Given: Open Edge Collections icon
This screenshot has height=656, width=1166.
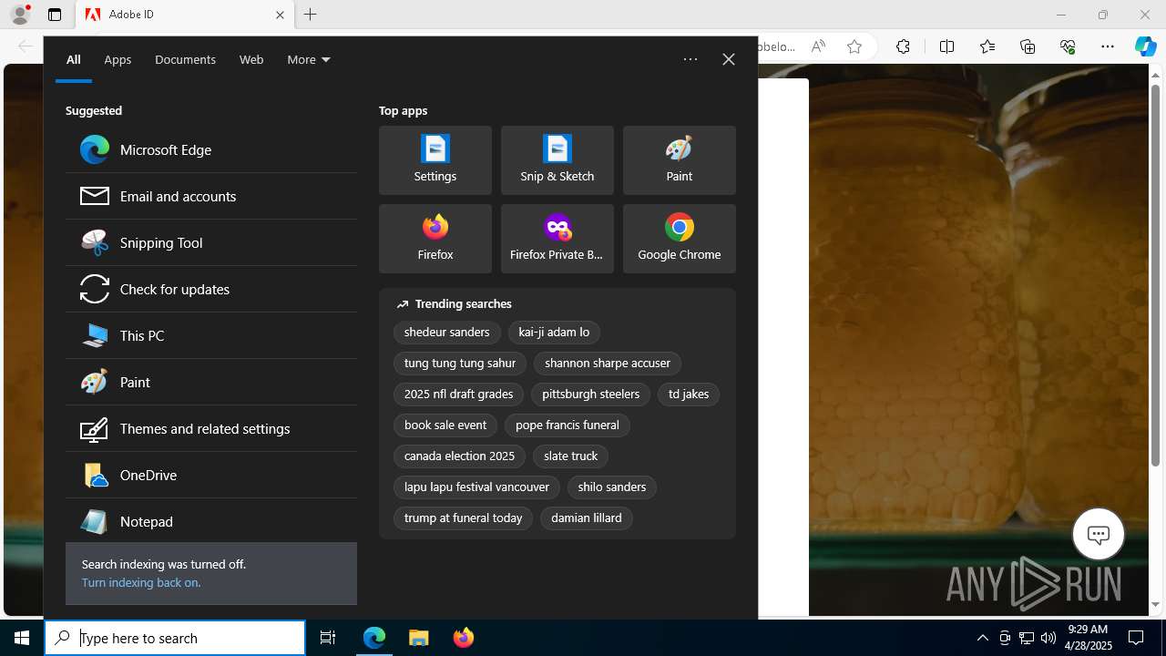Looking at the screenshot, I should click(x=1028, y=46).
